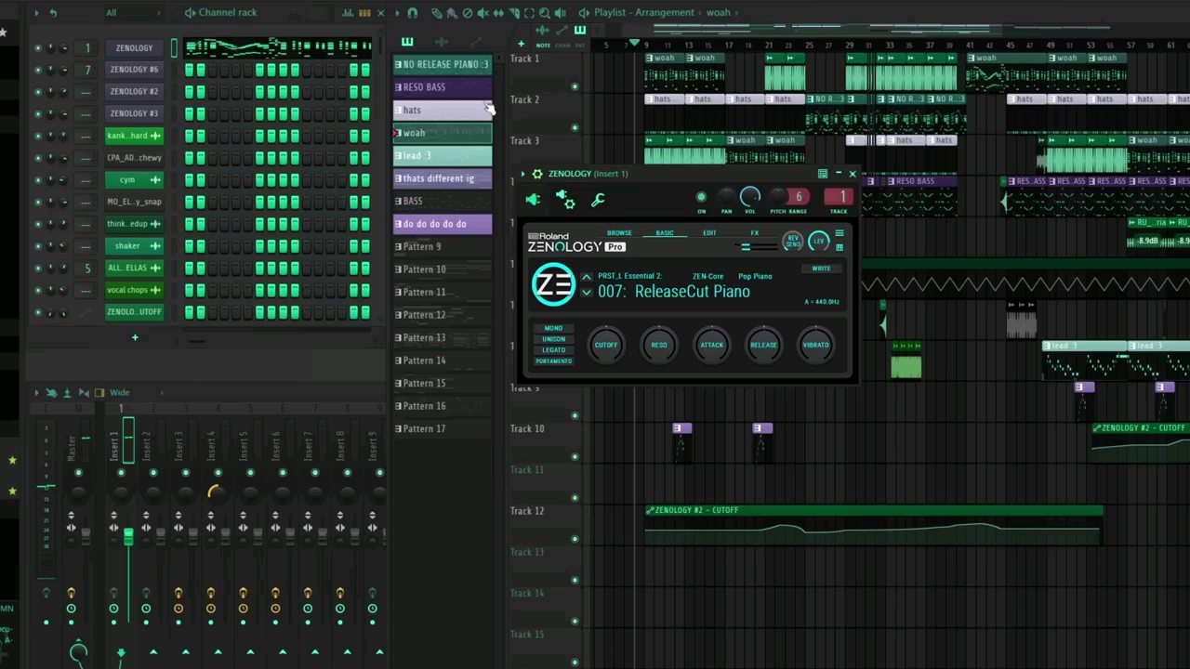Image resolution: width=1190 pixels, height=669 pixels.
Task: Click the ZENOLOGY plug icon
Action: pos(533,199)
